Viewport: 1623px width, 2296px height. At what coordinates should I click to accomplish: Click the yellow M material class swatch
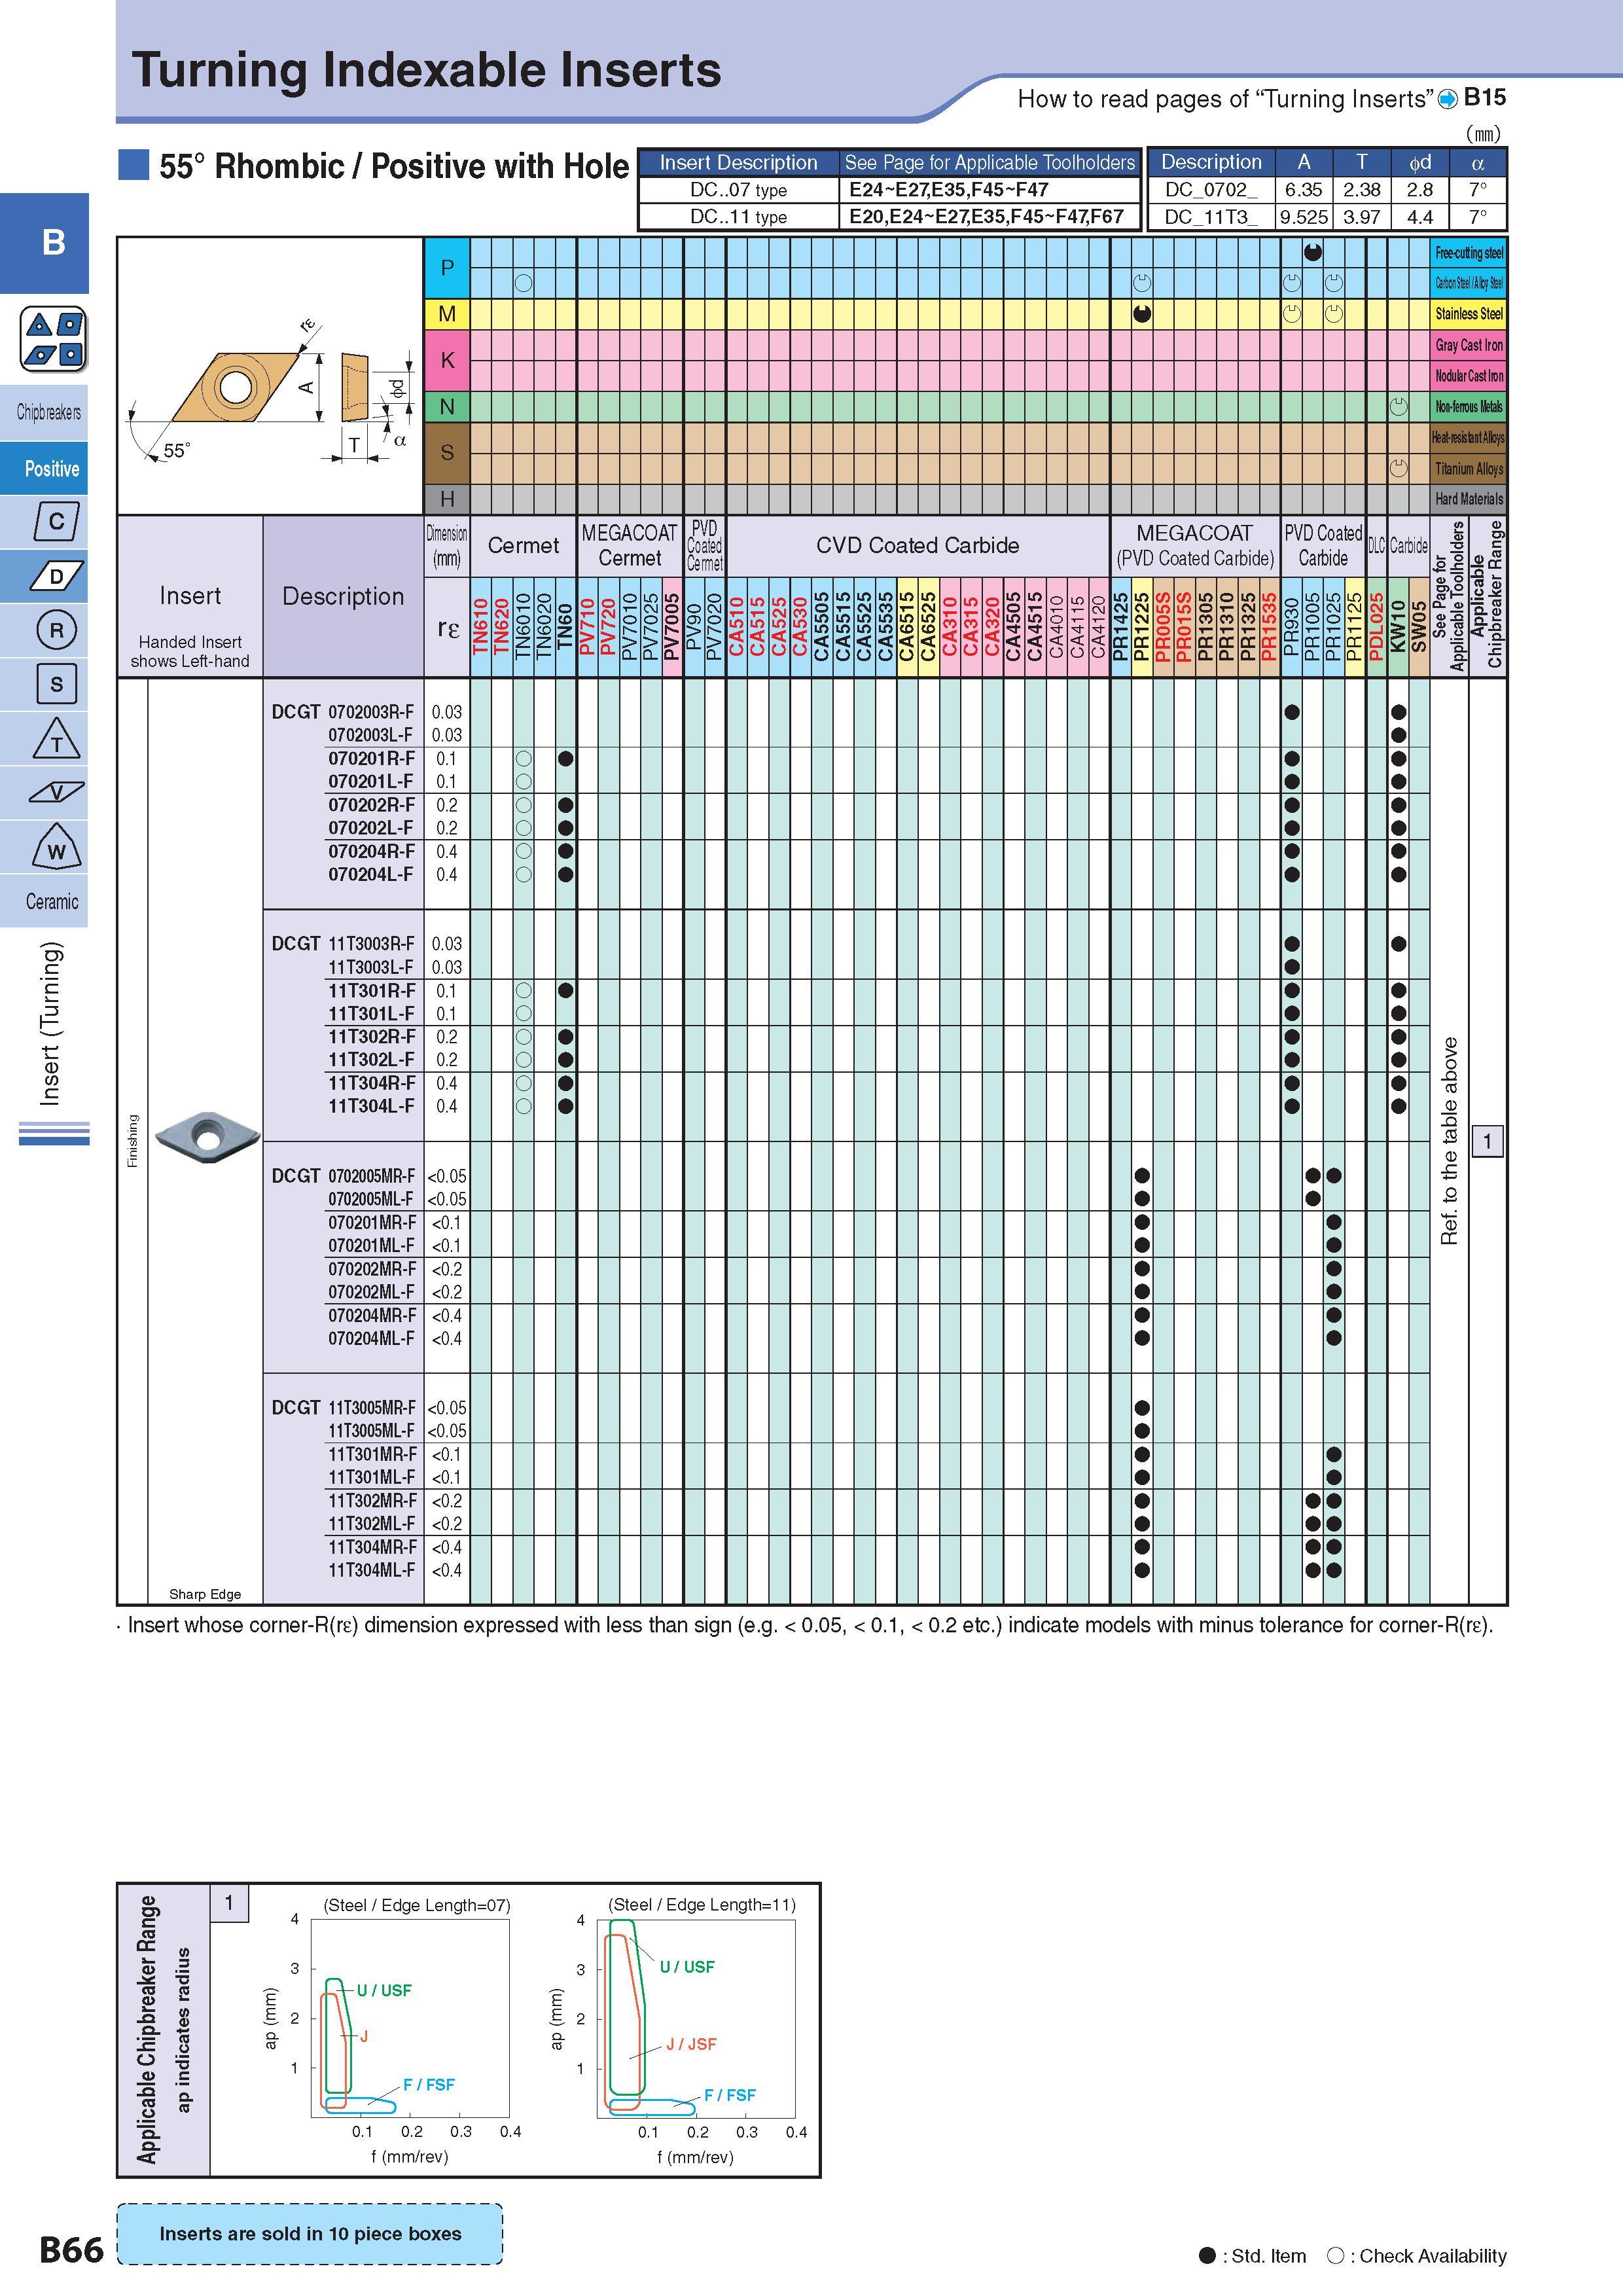tap(447, 314)
